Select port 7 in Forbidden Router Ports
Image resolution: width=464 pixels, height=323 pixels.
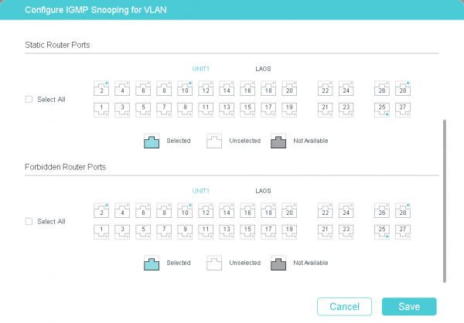click(165, 231)
